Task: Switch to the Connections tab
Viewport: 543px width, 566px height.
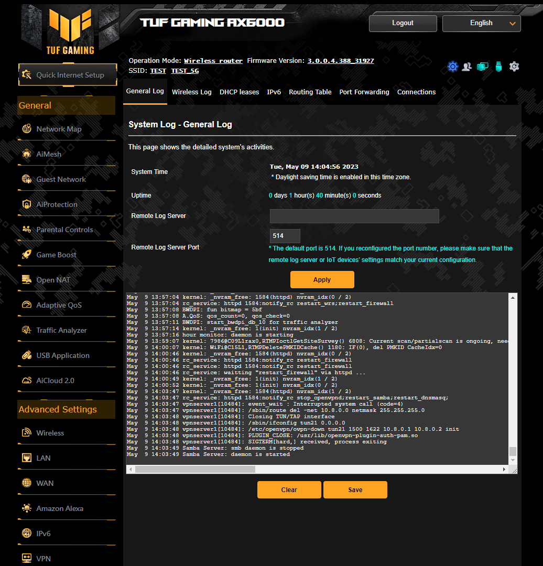Action: pos(416,92)
